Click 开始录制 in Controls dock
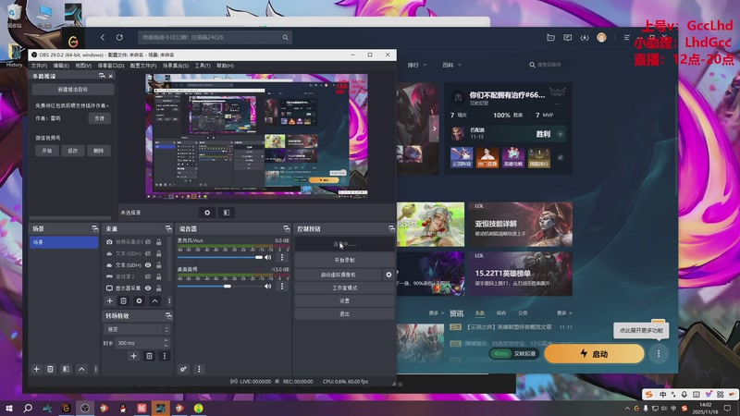Image resolution: width=740 pixels, height=416 pixels. click(x=344, y=260)
